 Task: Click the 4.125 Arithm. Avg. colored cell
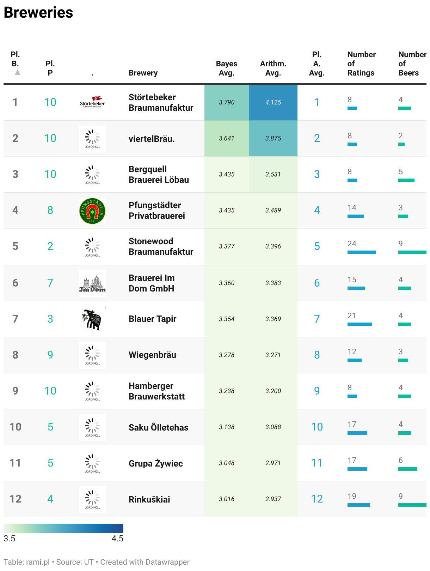pos(273,102)
